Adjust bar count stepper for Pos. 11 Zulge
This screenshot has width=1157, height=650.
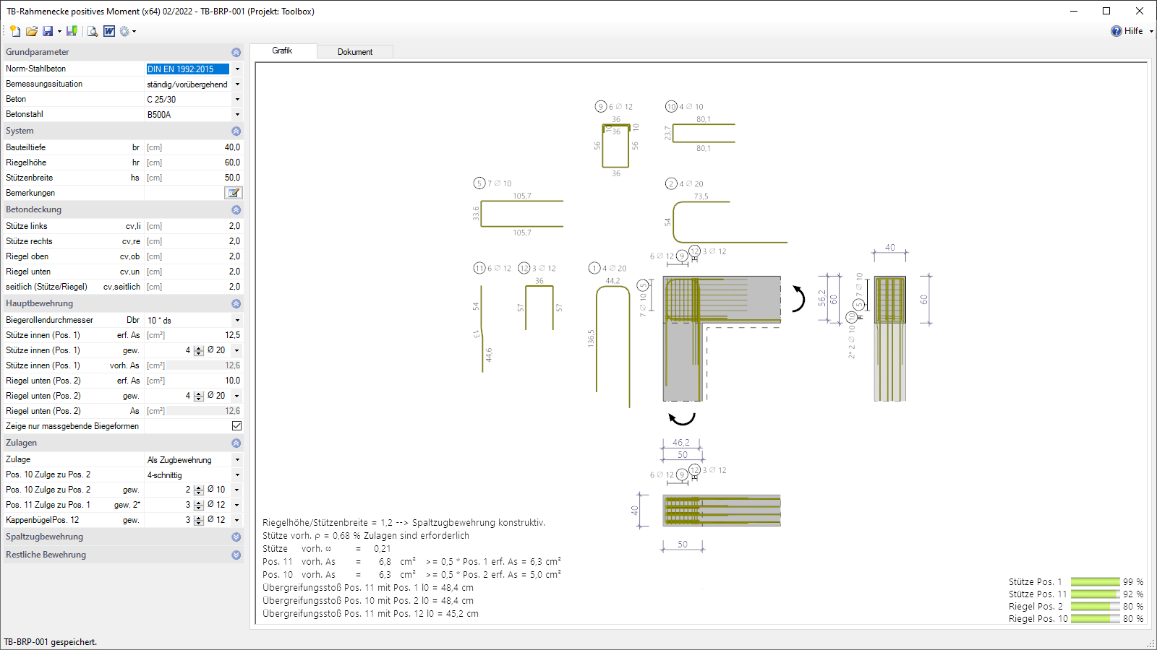coord(199,505)
